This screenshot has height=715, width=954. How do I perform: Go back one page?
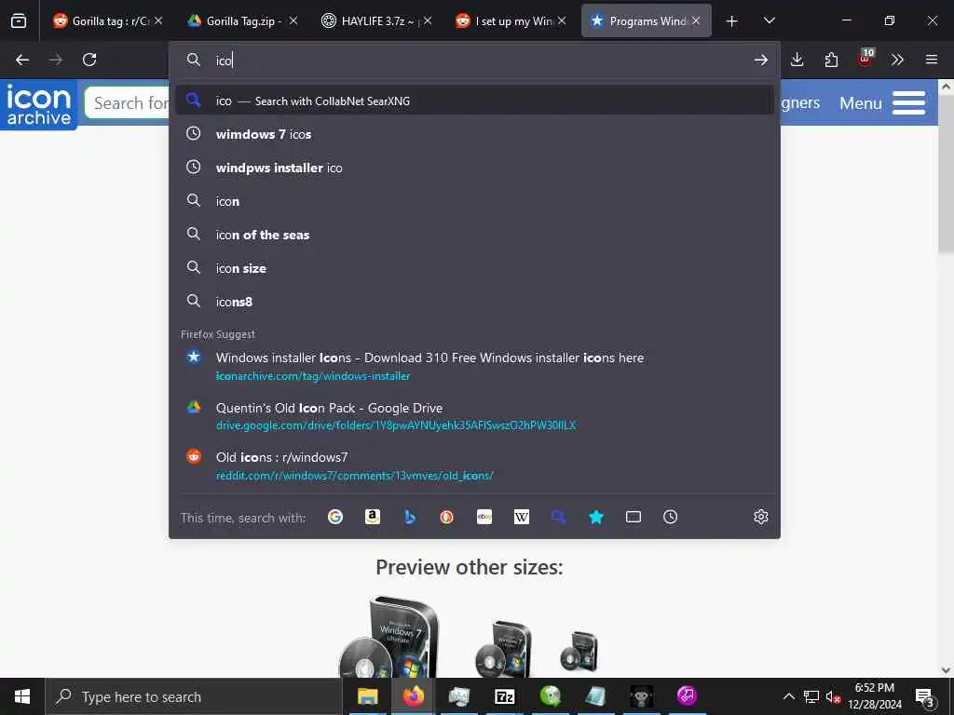pyautogui.click(x=22, y=60)
